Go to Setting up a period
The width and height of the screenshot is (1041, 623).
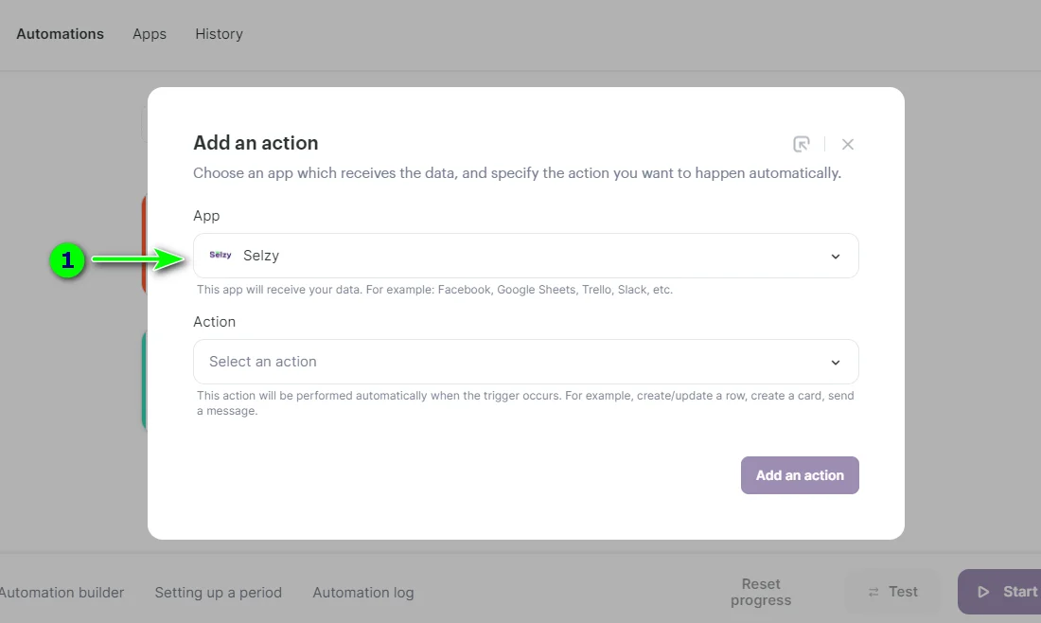(x=218, y=592)
